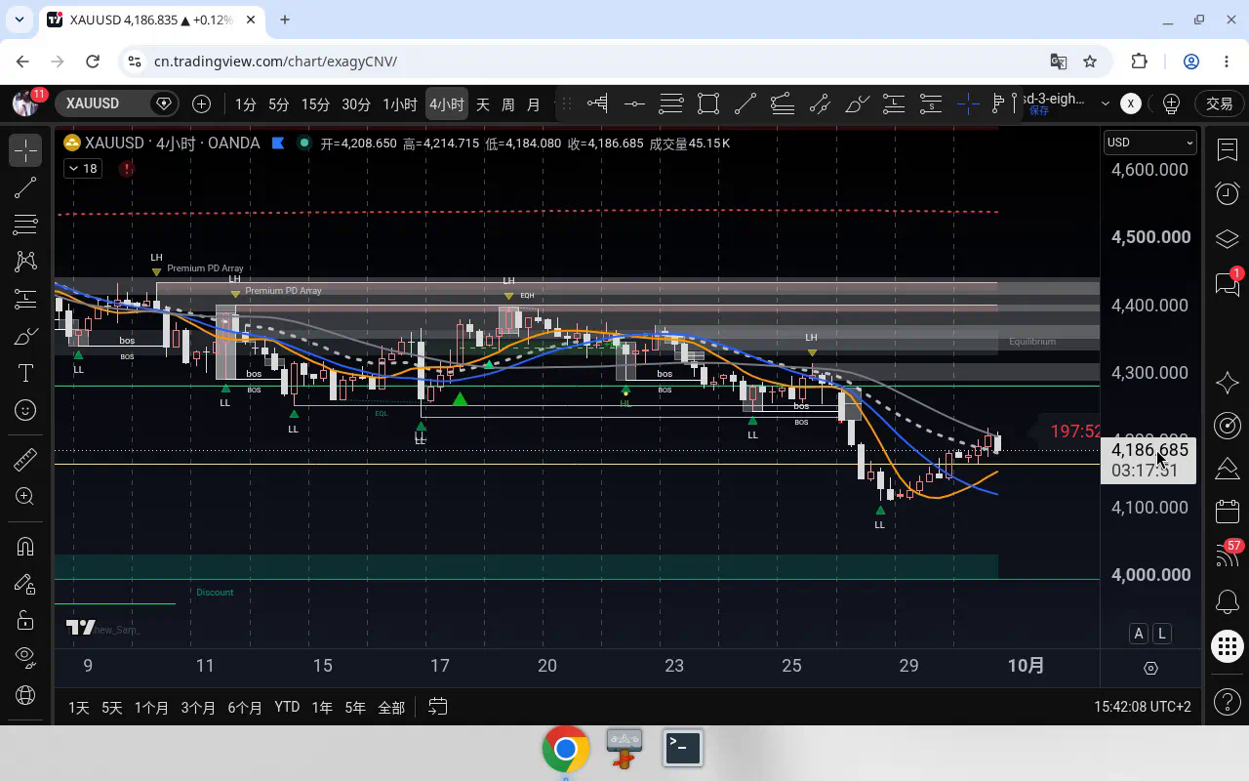This screenshot has width=1249, height=781.
Task: Select the trend line drawing tool
Action: pyautogui.click(x=25, y=186)
